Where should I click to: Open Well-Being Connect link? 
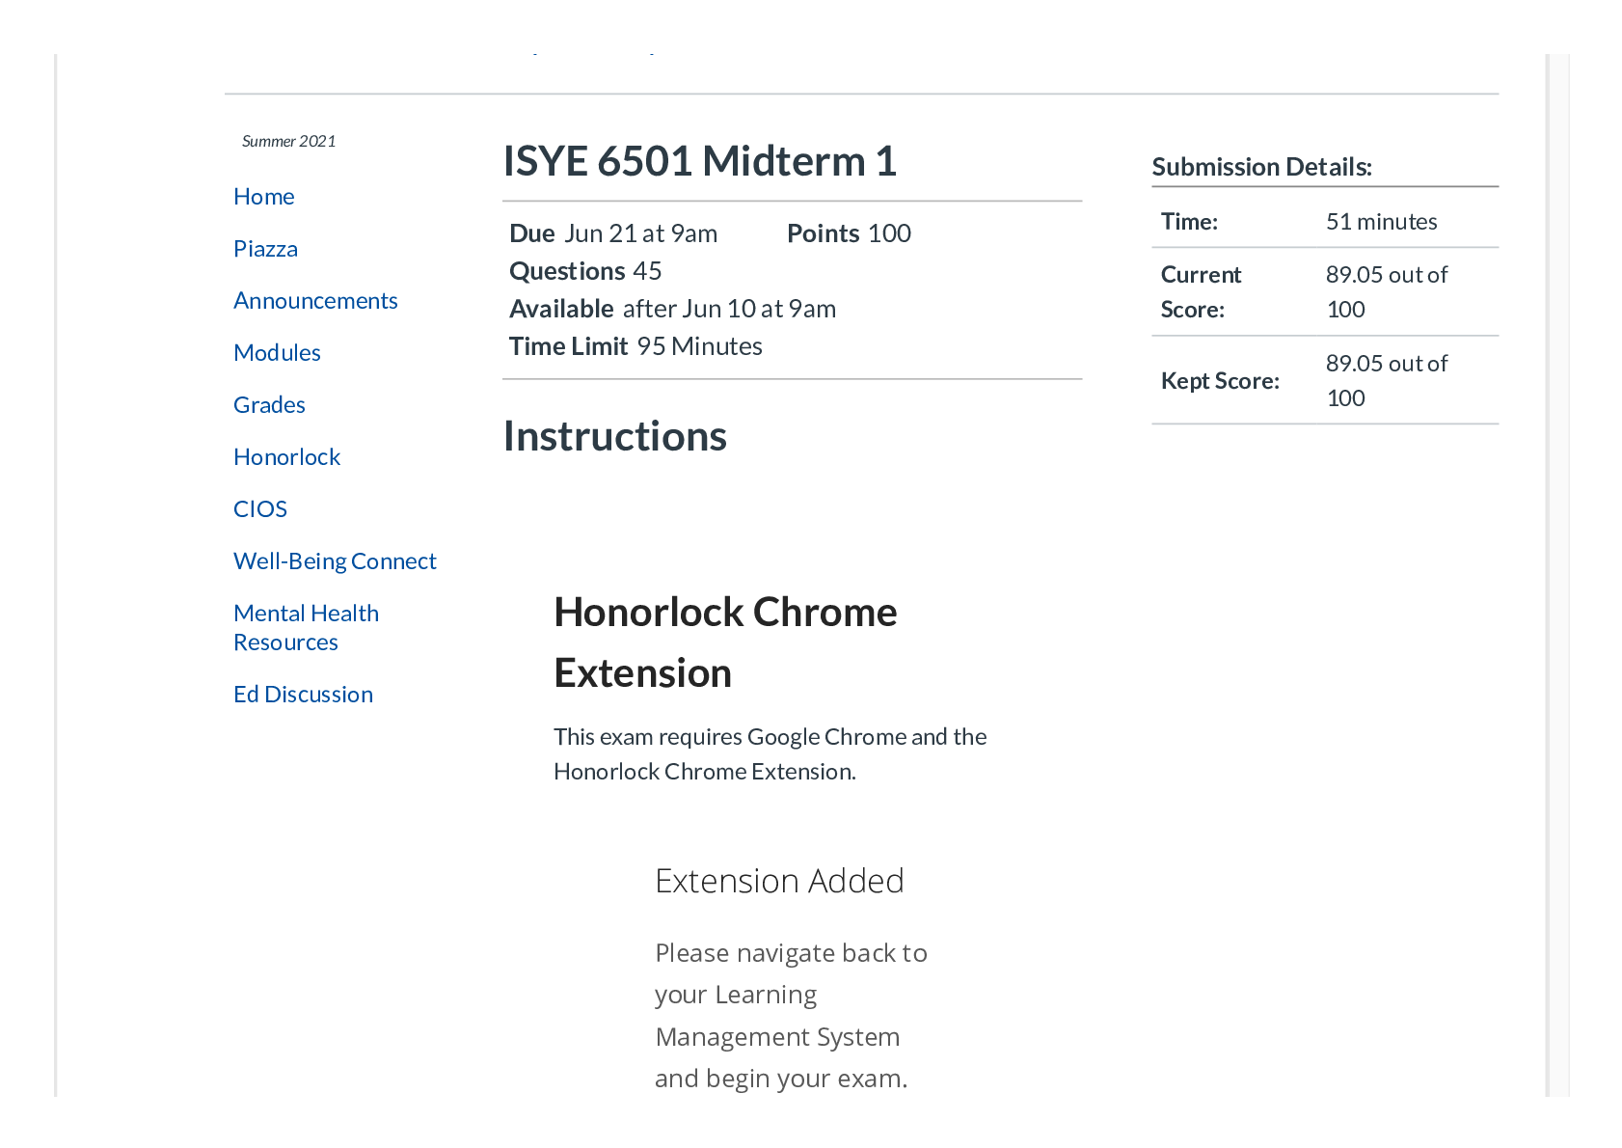(x=335, y=560)
